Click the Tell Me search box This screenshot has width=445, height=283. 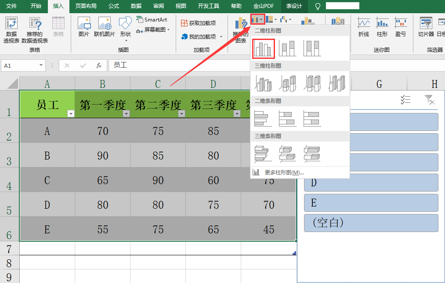(x=343, y=6)
